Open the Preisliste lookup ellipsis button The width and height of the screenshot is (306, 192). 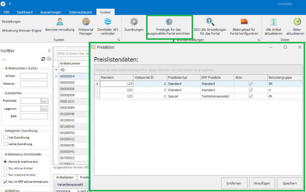[45, 101]
